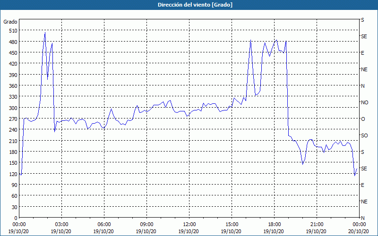This screenshot has width=378, height=236.
Task: Click the "SO" compass label on right axis
Action: coord(364,135)
